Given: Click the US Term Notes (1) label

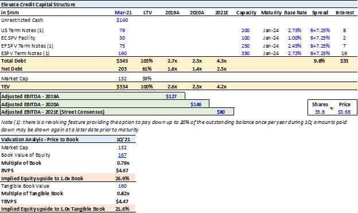Looking at the screenshot, I should coord(22,30).
